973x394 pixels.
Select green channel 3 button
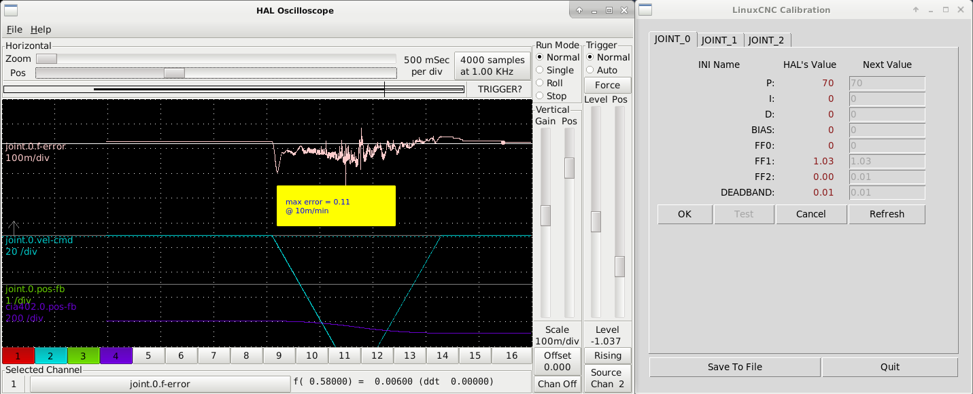83,356
